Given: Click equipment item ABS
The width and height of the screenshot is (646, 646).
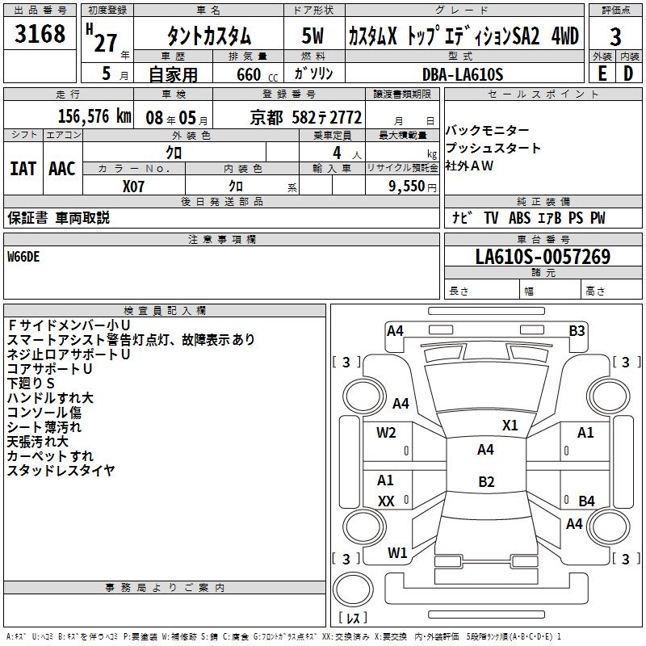Looking at the screenshot, I should tap(519, 218).
